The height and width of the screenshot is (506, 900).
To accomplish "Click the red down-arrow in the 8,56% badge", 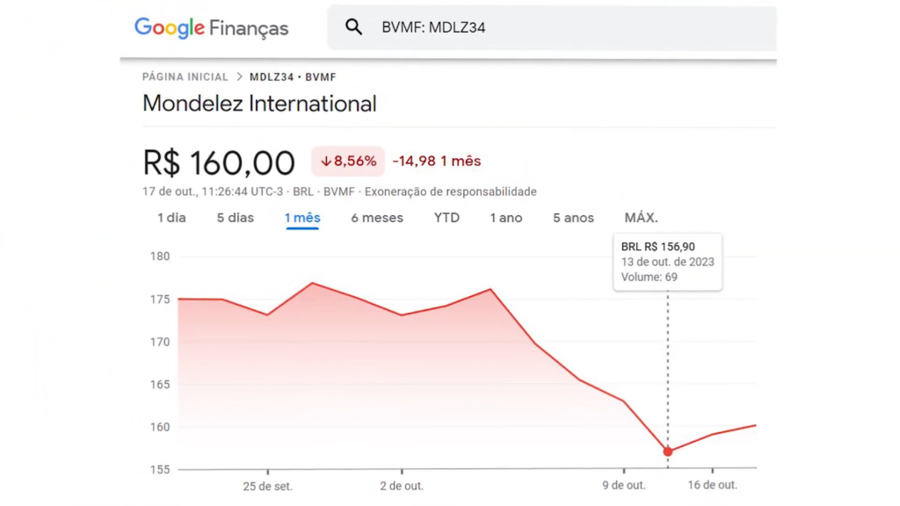I will 325,162.
